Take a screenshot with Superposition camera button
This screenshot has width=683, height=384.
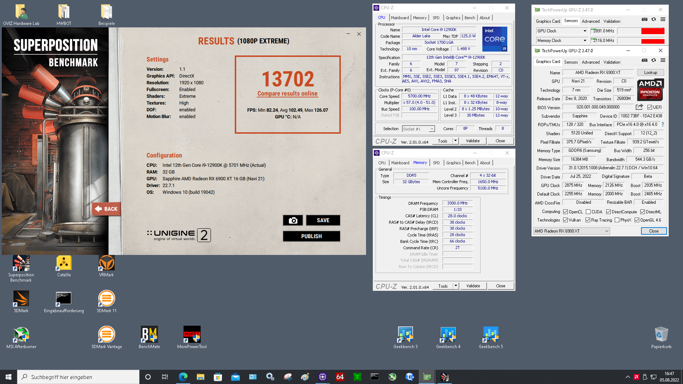(293, 220)
